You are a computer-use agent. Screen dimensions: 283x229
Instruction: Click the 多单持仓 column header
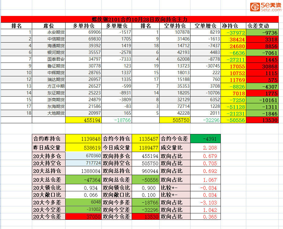point(84,26)
